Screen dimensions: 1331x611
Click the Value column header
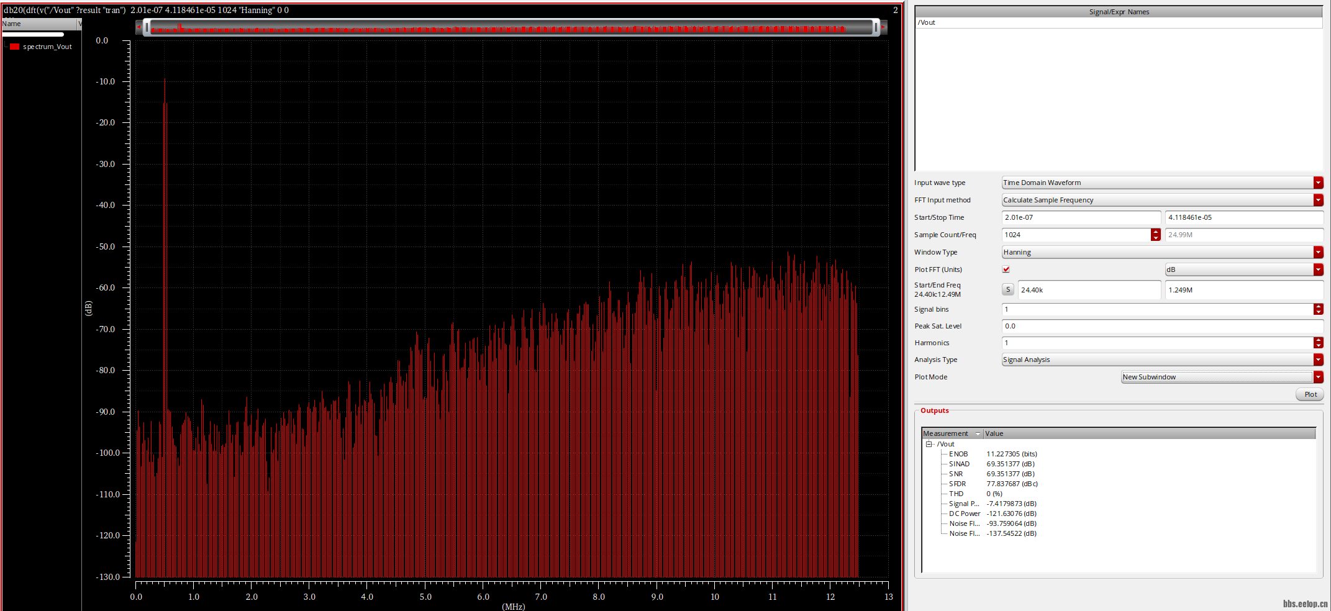pyautogui.click(x=1149, y=433)
